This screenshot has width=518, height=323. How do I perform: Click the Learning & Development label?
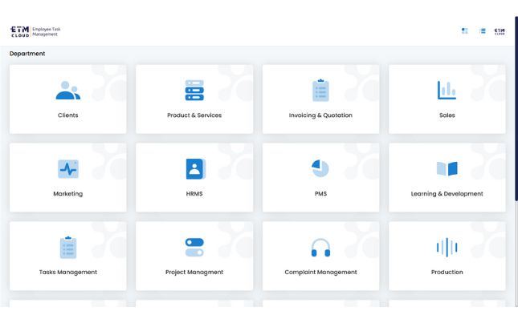coord(447,194)
